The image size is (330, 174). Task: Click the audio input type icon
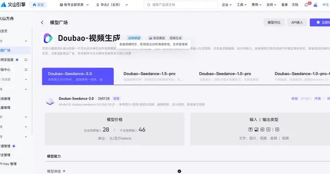click(x=268, y=130)
